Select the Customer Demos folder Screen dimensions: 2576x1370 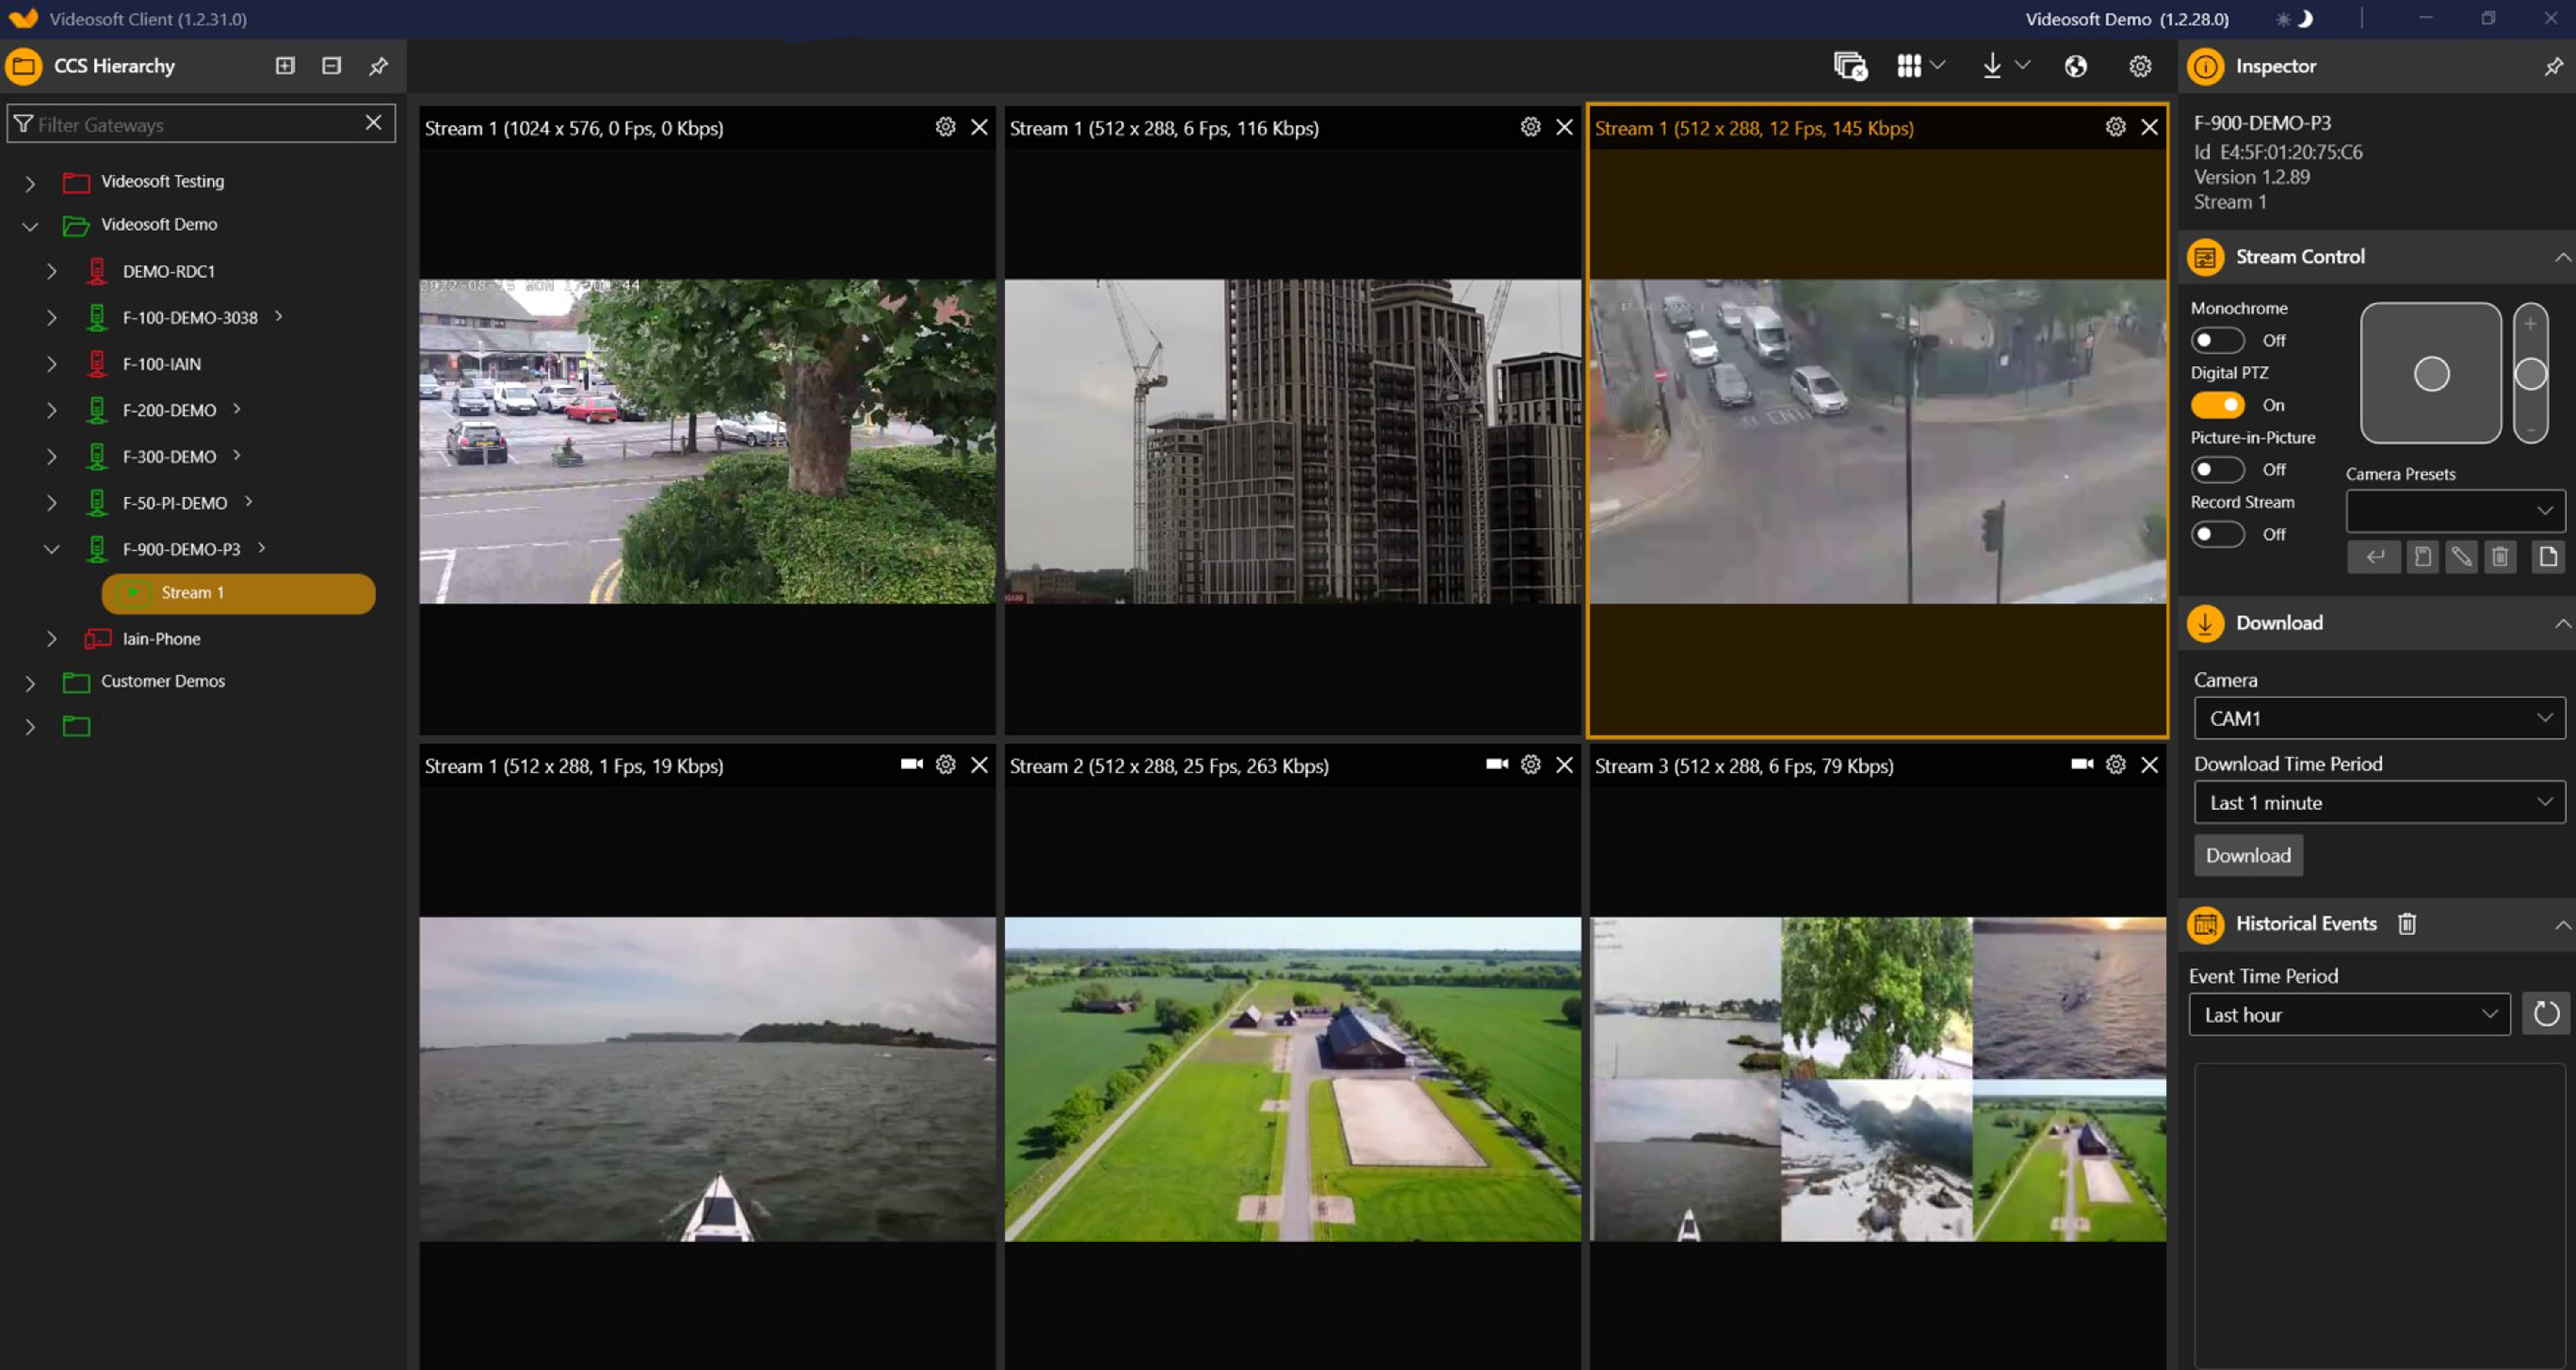click(163, 681)
